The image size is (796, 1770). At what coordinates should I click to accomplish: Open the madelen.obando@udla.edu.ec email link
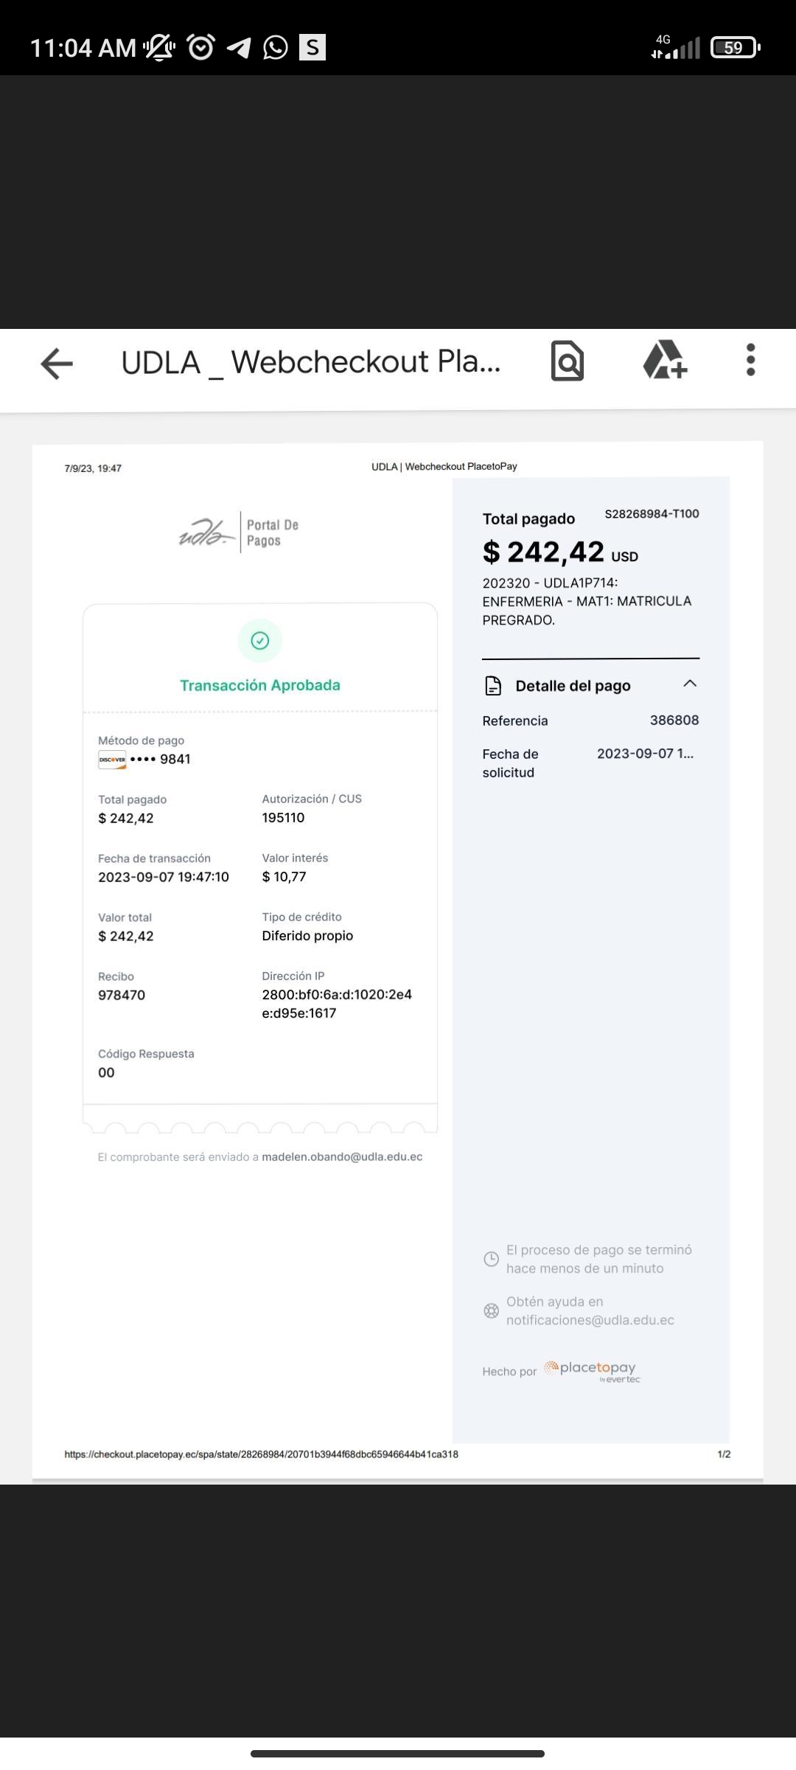(x=342, y=1156)
